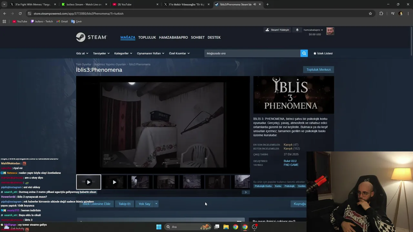413x232 pixels.
Task: Open the Windows Start menu
Action: pyautogui.click(x=159, y=227)
